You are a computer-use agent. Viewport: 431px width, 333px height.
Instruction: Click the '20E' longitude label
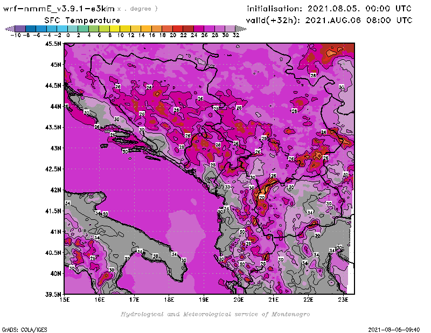click(x=239, y=300)
